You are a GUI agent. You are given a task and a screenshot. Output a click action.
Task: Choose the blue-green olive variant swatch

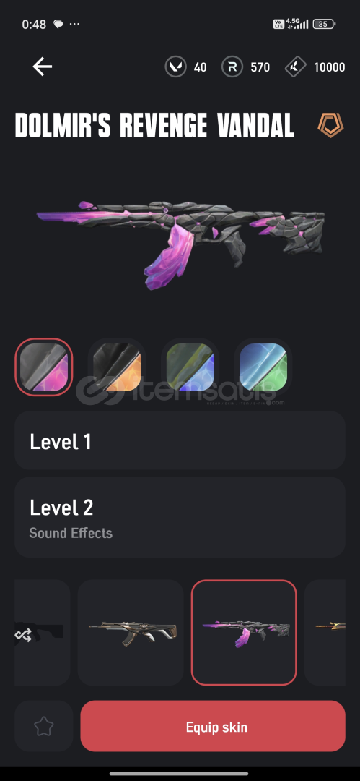pyautogui.click(x=190, y=367)
